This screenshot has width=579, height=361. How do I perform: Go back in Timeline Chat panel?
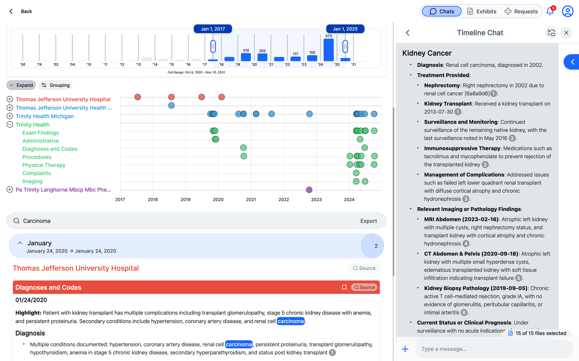tap(408, 33)
